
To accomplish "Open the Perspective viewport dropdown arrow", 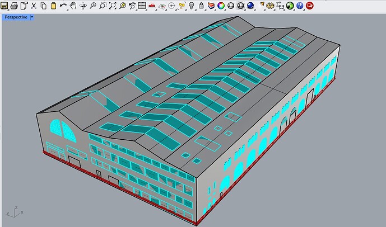I will click(x=32, y=17).
